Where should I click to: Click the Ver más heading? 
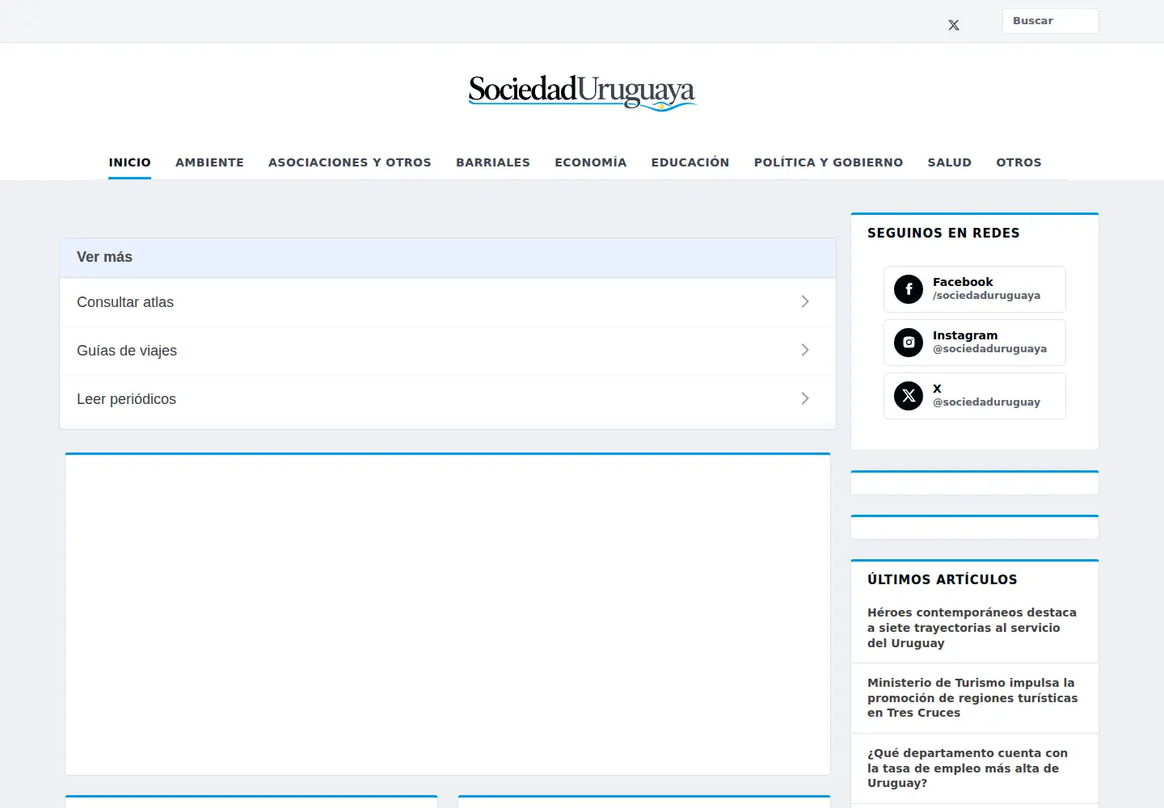click(104, 257)
